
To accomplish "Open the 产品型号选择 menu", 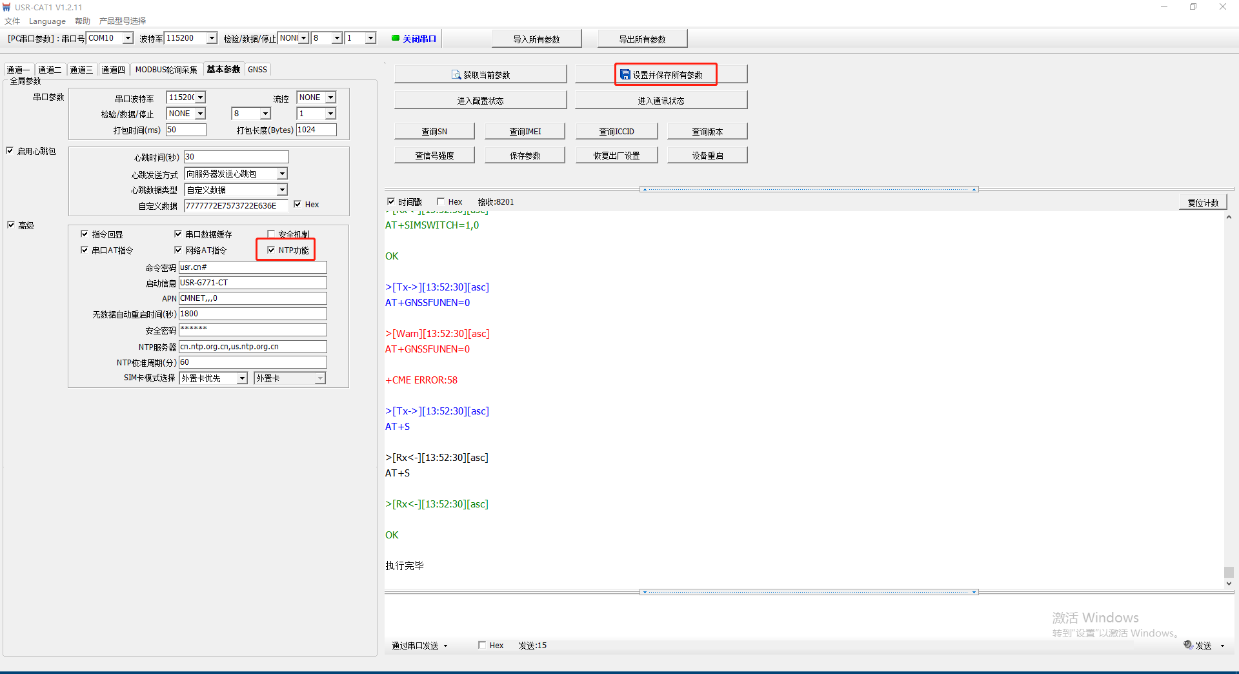I will 123,21.
